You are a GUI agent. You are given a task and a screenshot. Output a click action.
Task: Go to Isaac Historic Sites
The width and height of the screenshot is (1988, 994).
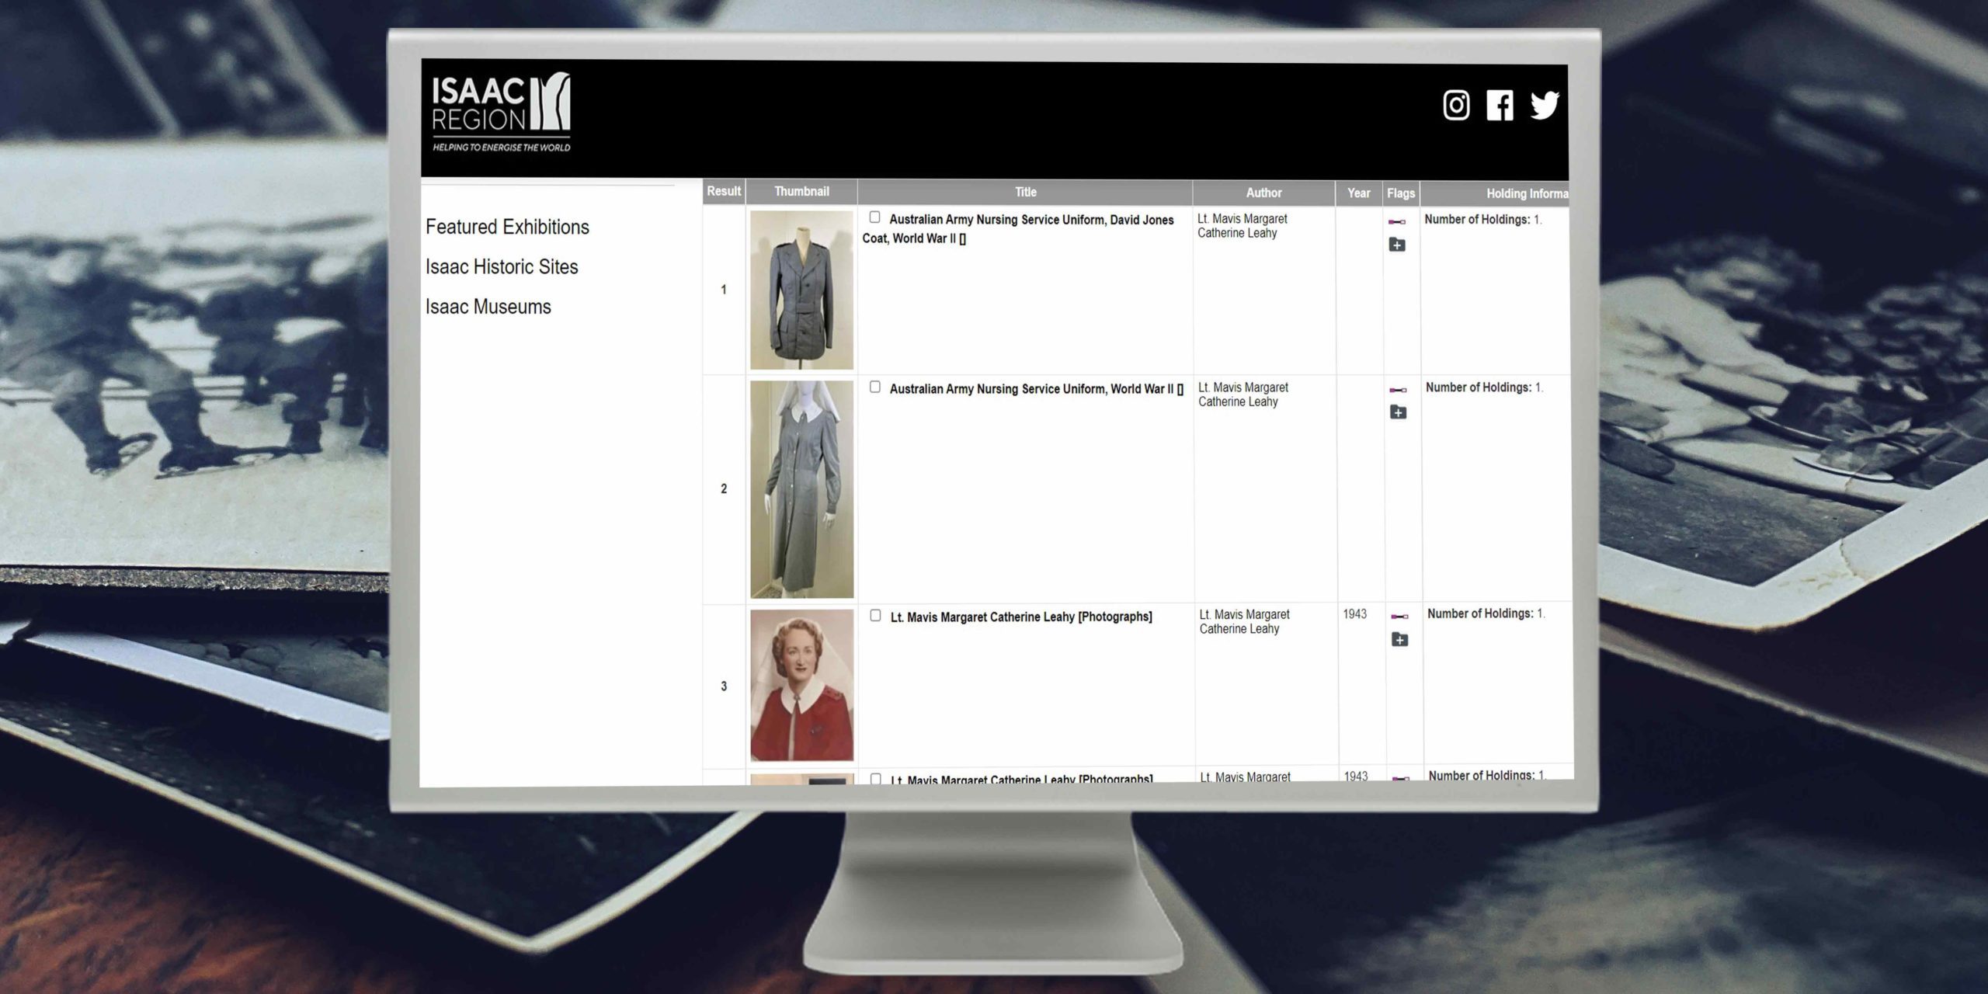[502, 267]
